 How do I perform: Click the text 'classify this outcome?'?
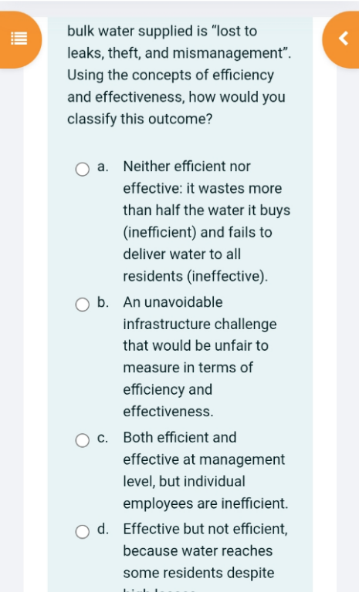140,119
